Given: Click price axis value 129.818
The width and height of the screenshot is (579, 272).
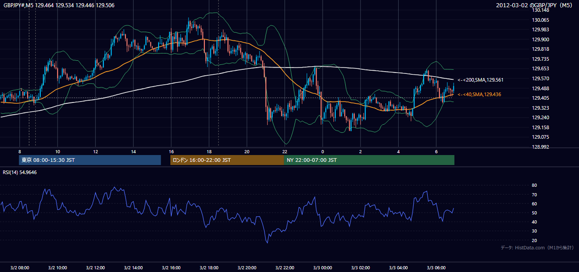Looking at the screenshot, I should (541, 49).
